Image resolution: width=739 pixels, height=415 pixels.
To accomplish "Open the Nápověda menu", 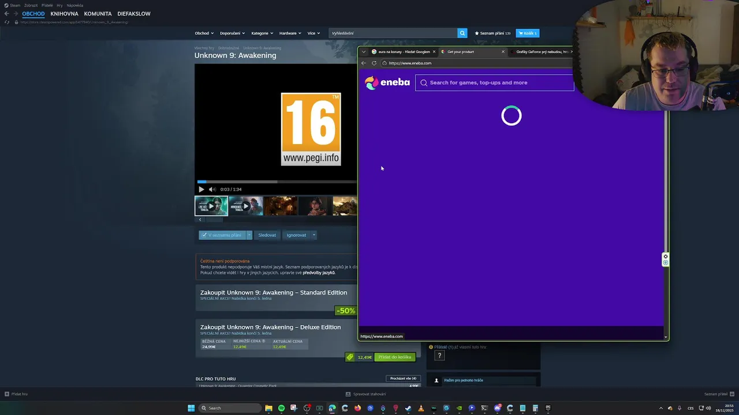I will (75, 5).
